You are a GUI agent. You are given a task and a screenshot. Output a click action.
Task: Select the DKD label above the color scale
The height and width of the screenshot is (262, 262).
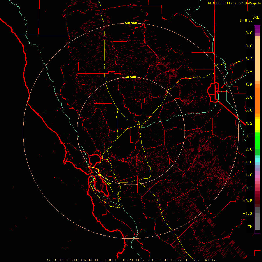click(x=256, y=17)
